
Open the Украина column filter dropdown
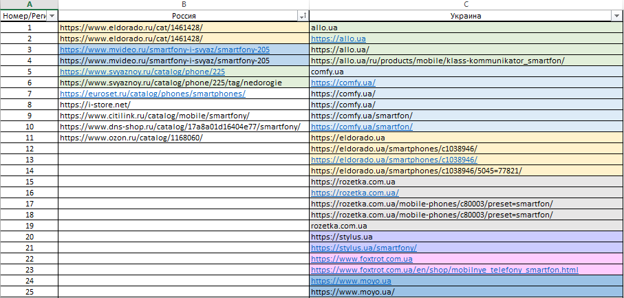click(616, 16)
